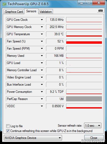The image size is (107, 144).
Task: Switch to the Graphics Card tab
Action: 14,12
